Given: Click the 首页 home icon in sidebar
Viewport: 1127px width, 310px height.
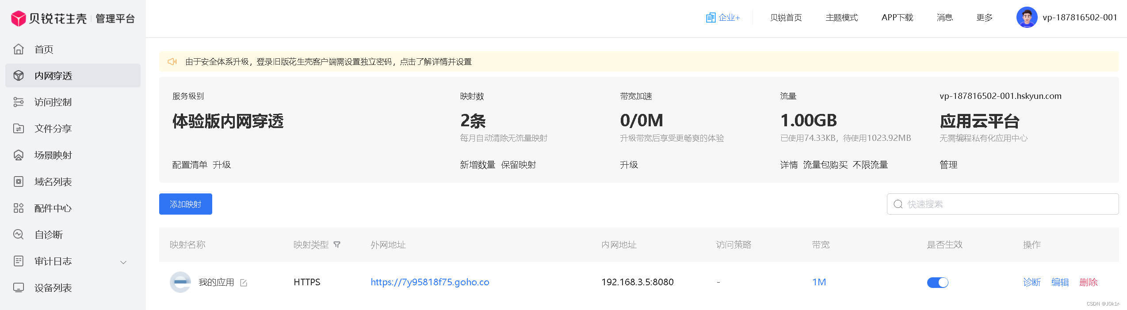Looking at the screenshot, I should [19, 49].
